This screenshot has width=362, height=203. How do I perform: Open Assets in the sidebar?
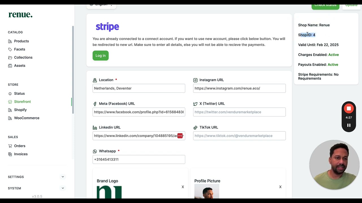[x=20, y=66]
